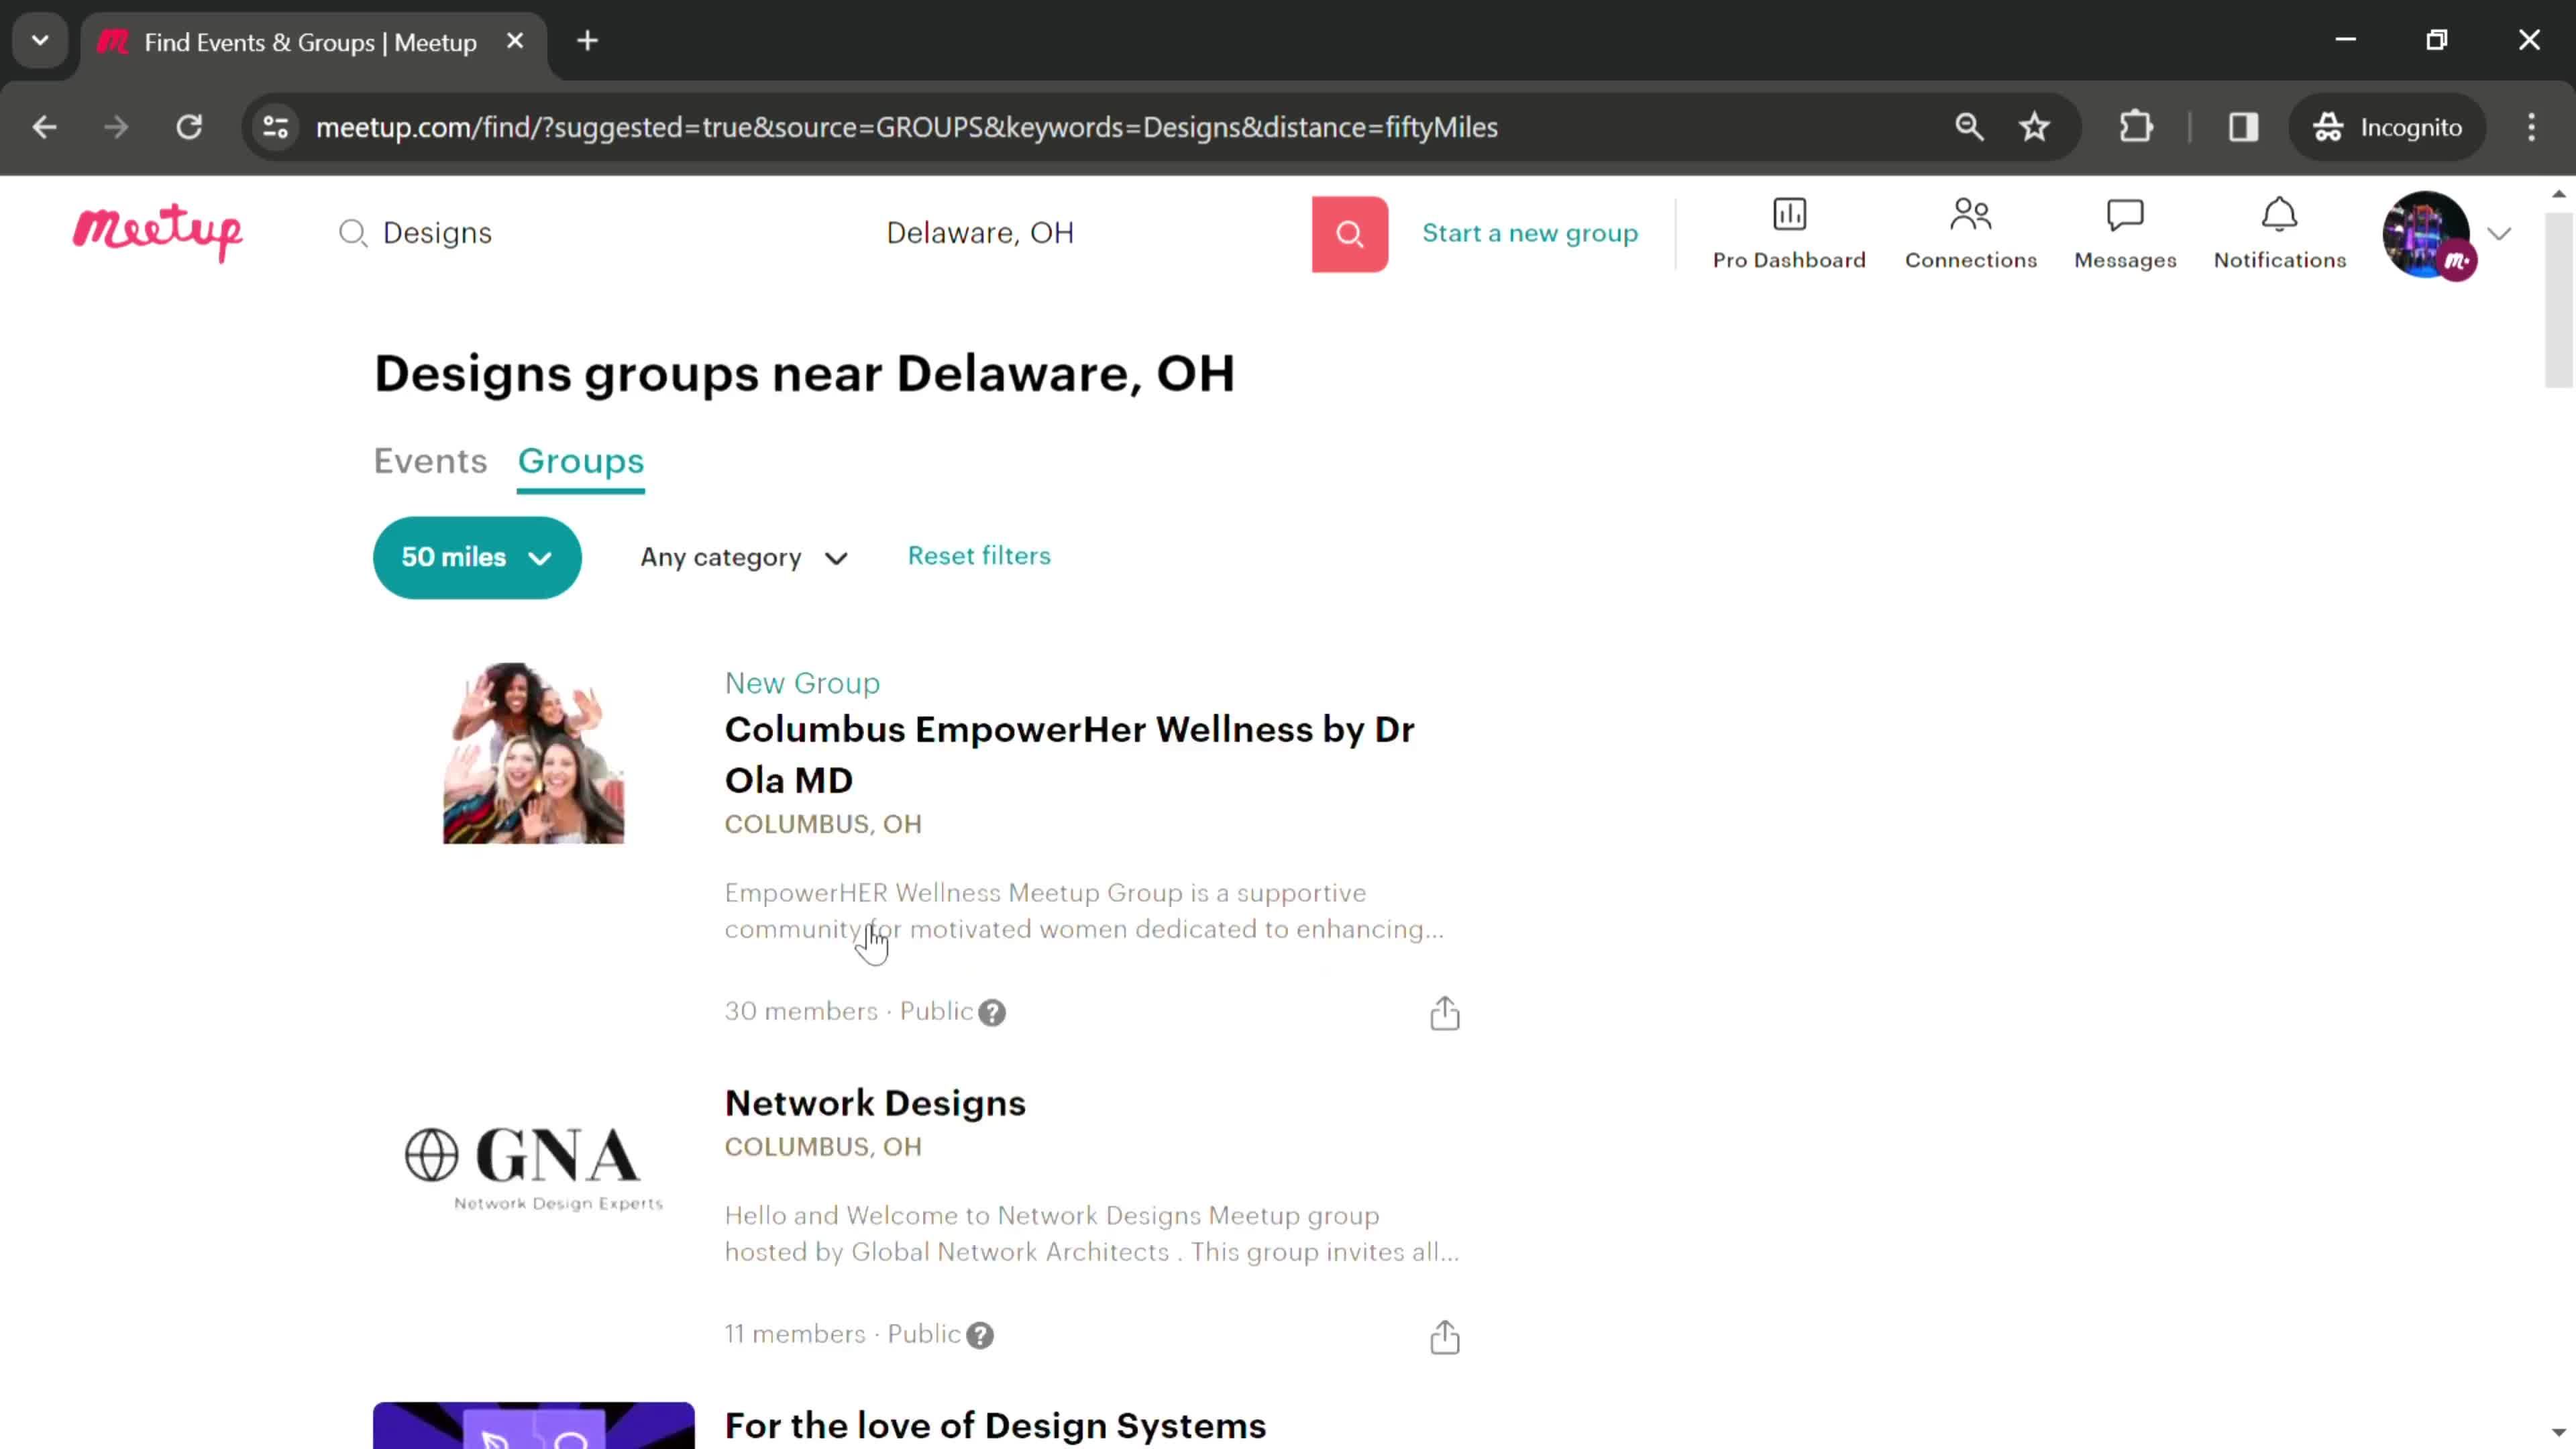Image resolution: width=2576 pixels, height=1449 pixels.
Task: Open Columbus EmpowerHer Wellness group title
Action: (1069, 754)
